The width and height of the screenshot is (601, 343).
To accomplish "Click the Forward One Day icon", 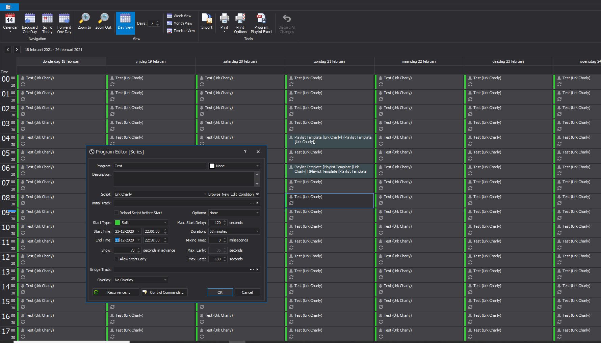I will (x=64, y=19).
